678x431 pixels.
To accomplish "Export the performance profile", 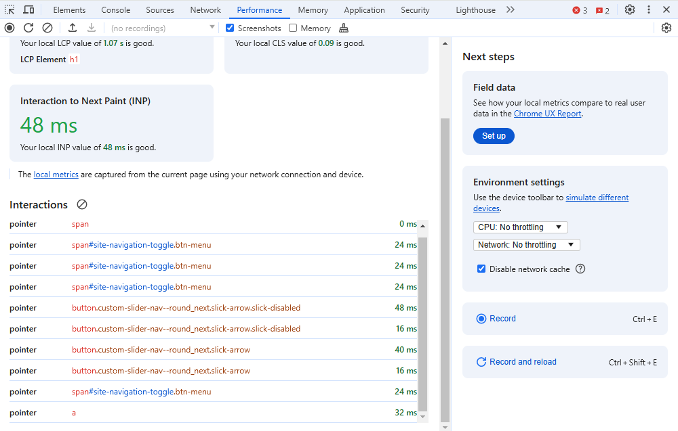I will click(x=91, y=28).
